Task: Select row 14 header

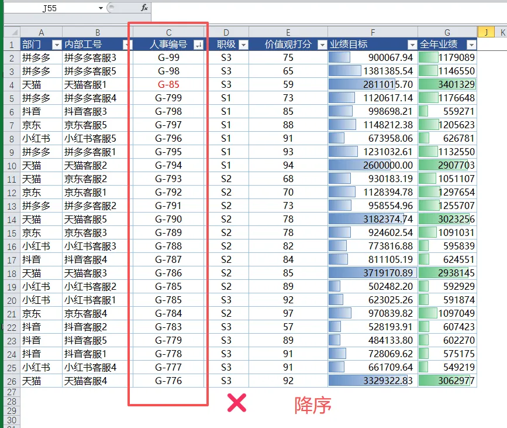Action: pos(12,220)
